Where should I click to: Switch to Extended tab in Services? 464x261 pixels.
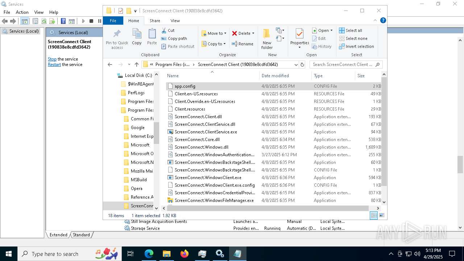pos(58,235)
